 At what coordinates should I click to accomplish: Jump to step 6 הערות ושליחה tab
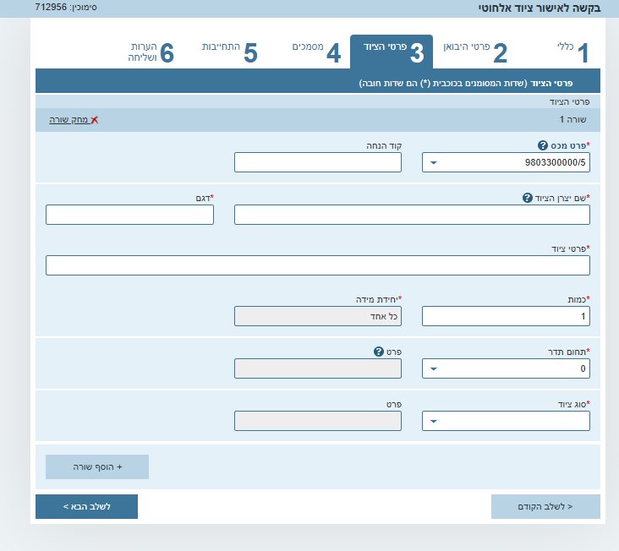pos(152,52)
